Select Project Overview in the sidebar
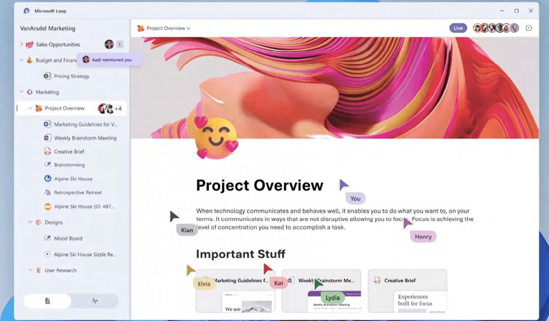This screenshot has height=321, width=549. tap(65, 108)
